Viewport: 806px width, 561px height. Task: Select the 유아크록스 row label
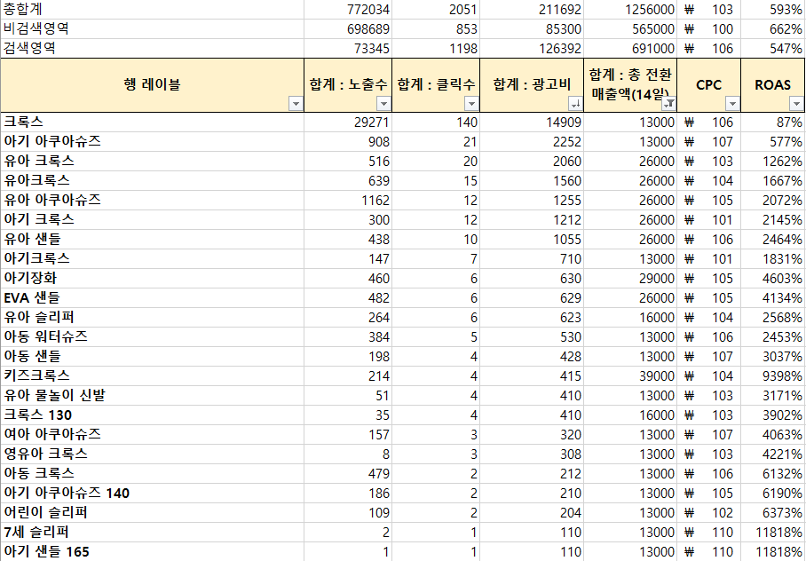36,180
